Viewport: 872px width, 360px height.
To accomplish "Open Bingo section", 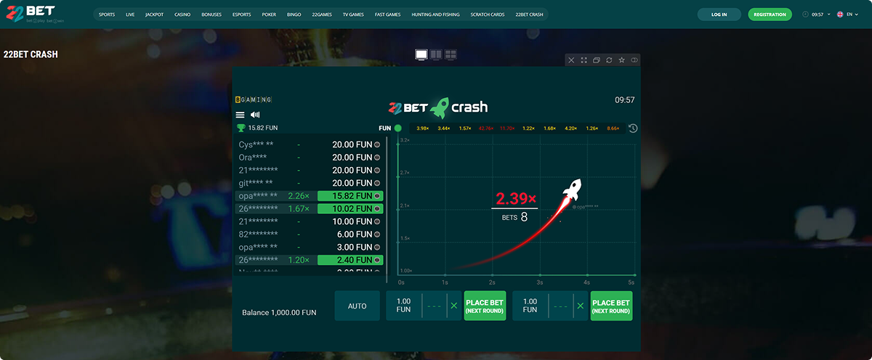I will (x=294, y=15).
